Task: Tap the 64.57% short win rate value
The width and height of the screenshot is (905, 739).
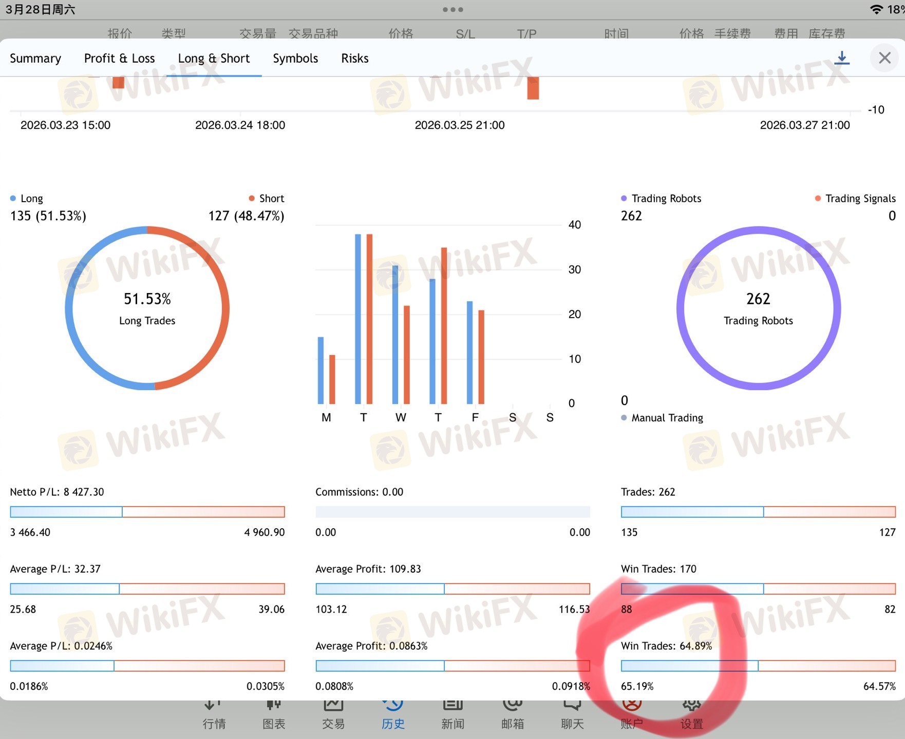Action: (x=879, y=686)
